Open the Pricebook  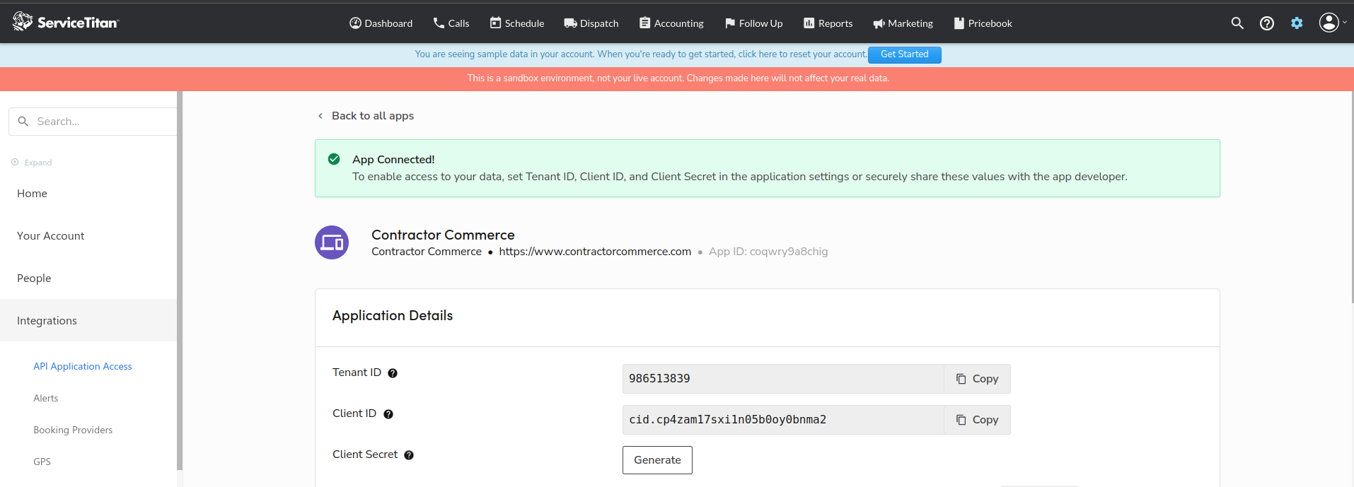pos(983,23)
